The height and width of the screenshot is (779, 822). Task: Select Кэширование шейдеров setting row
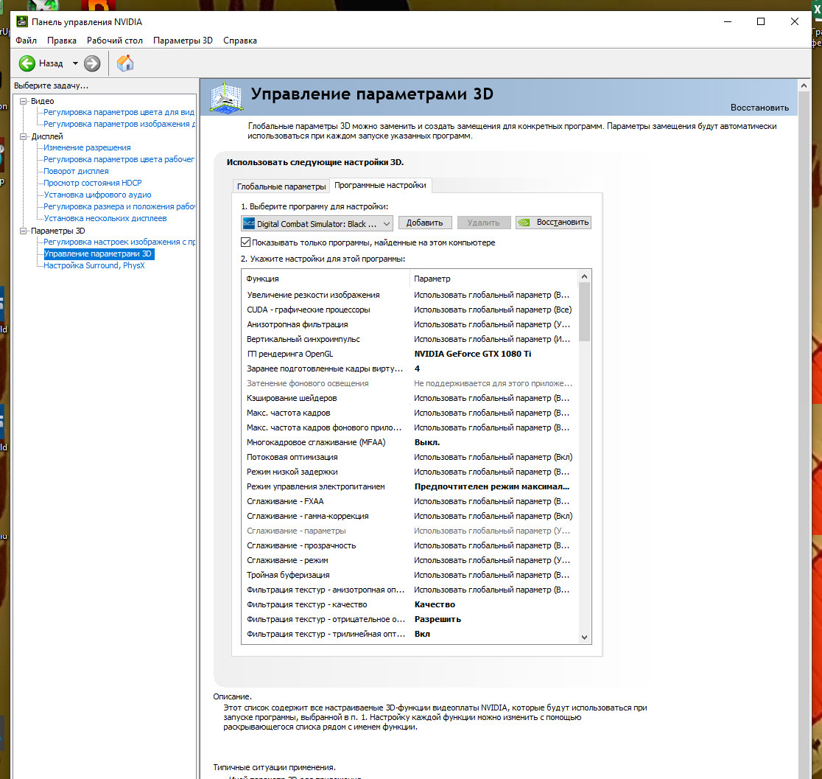click(x=410, y=398)
